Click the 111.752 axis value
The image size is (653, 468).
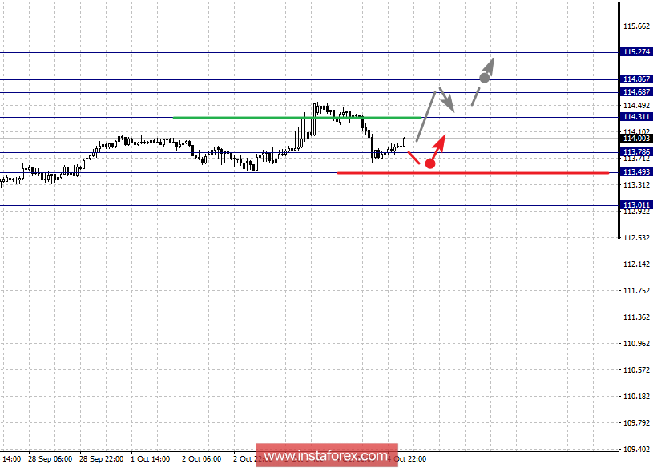coord(636,291)
